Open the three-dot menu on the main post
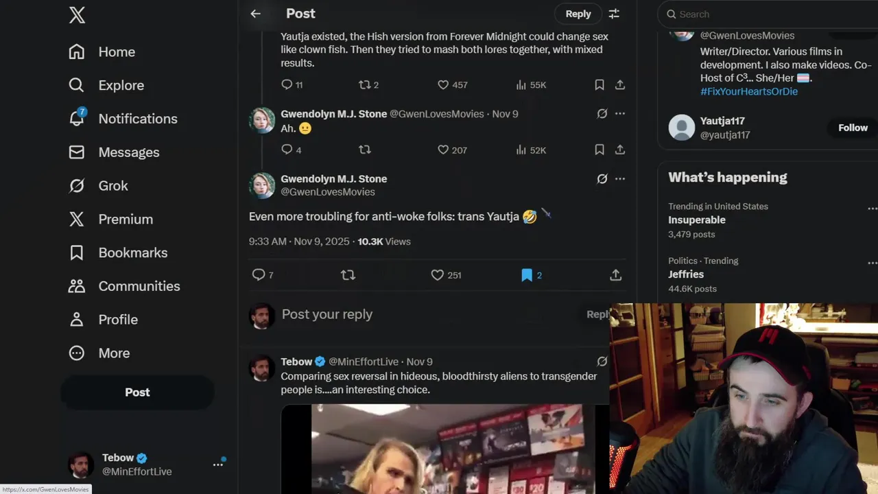878x494 pixels. (620, 179)
